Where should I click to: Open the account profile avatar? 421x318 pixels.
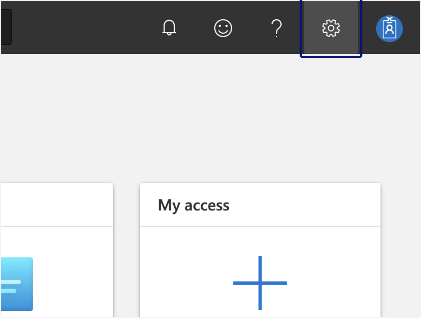tap(389, 28)
